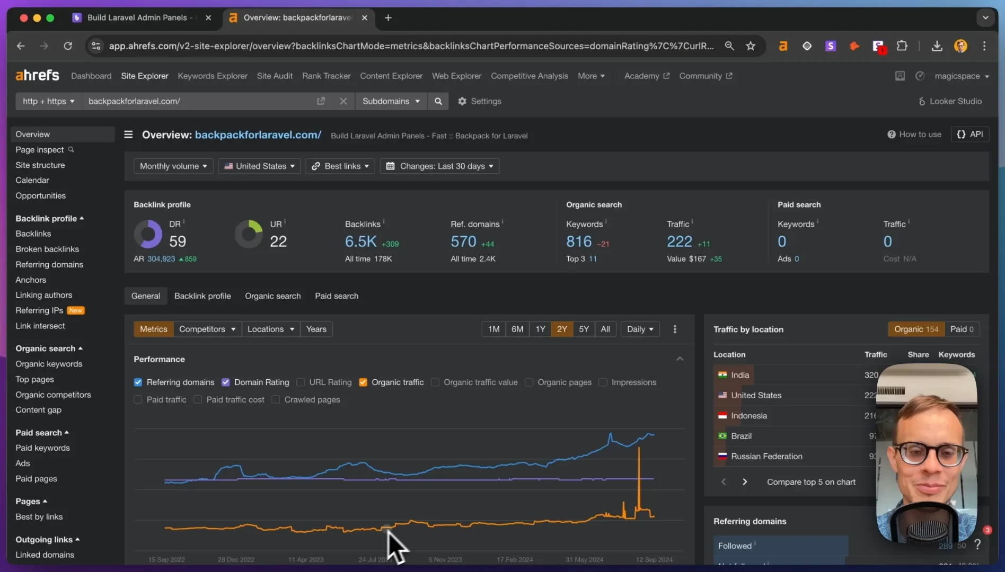Uncheck Domain Rating checkbox
The image size is (1005, 572).
[x=225, y=382]
